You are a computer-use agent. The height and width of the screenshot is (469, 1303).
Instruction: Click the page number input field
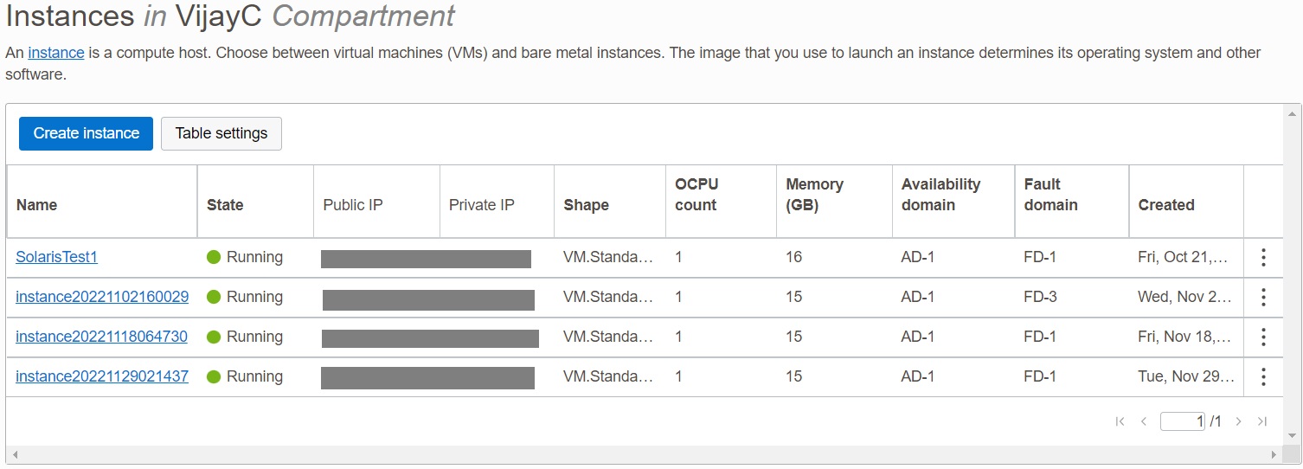coord(1182,421)
